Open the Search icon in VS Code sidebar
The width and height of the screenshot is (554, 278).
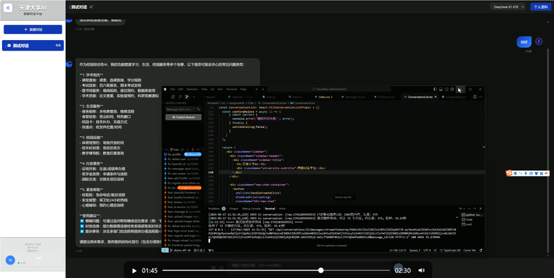[x=180, y=97]
